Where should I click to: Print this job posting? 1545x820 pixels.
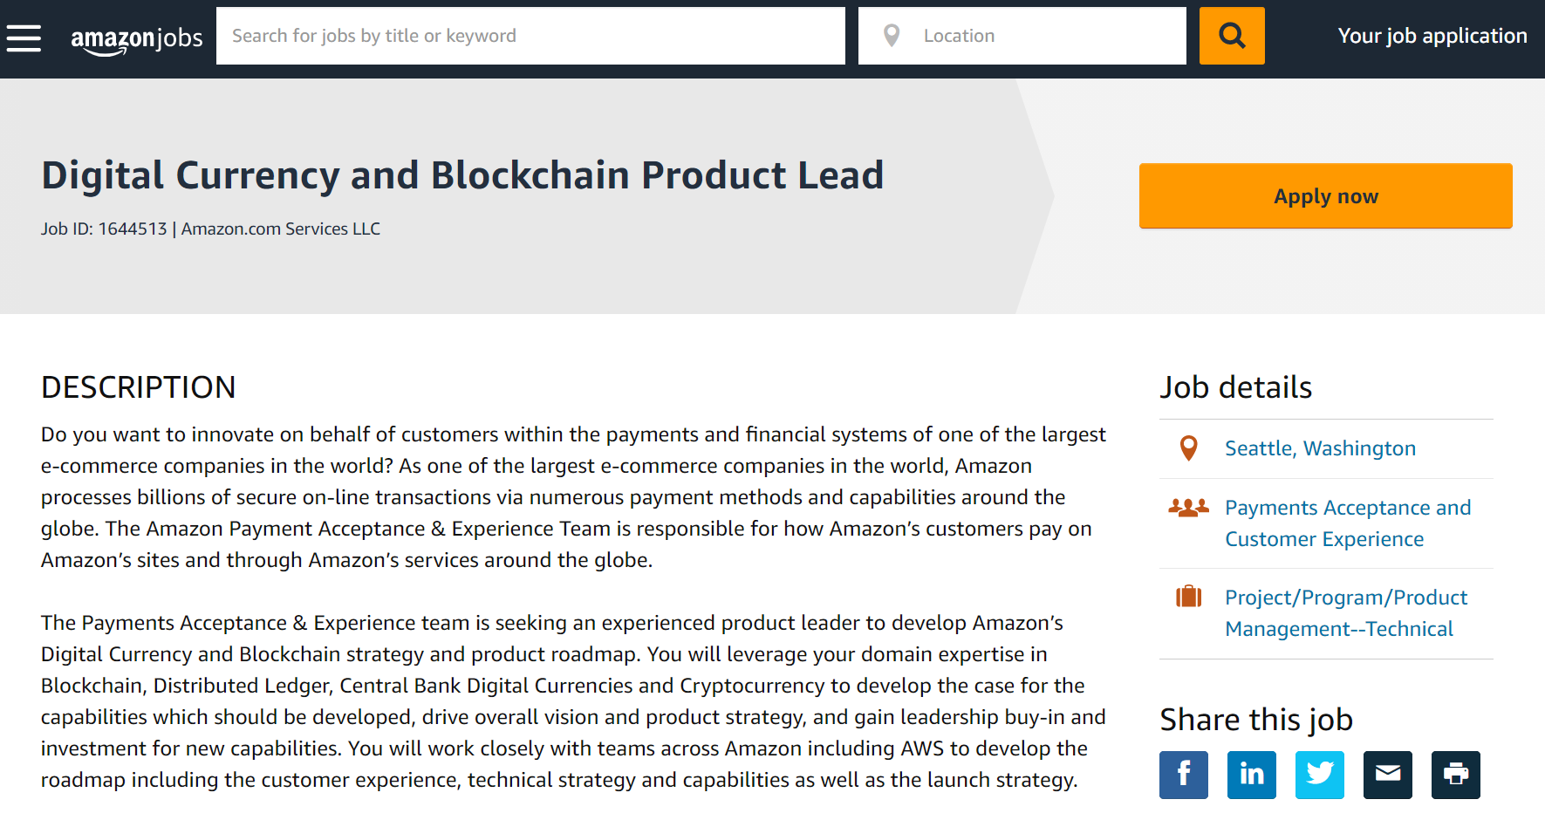1455,775
